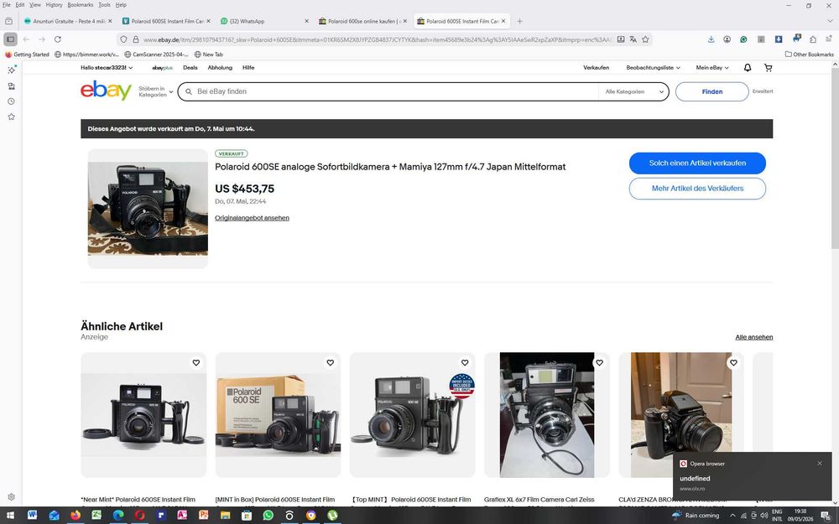
Task: Open the Alle ansehen link
Action: pos(754,337)
